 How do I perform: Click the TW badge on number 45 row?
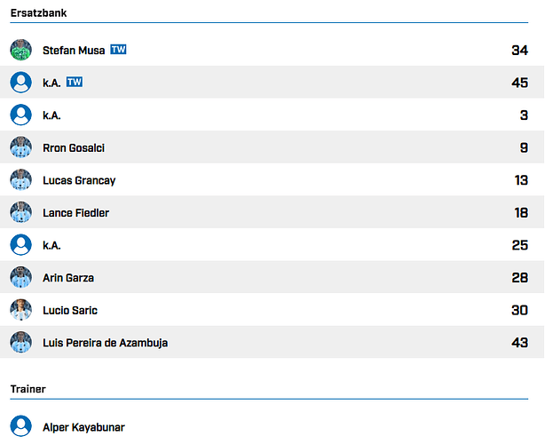pos(75,82)
